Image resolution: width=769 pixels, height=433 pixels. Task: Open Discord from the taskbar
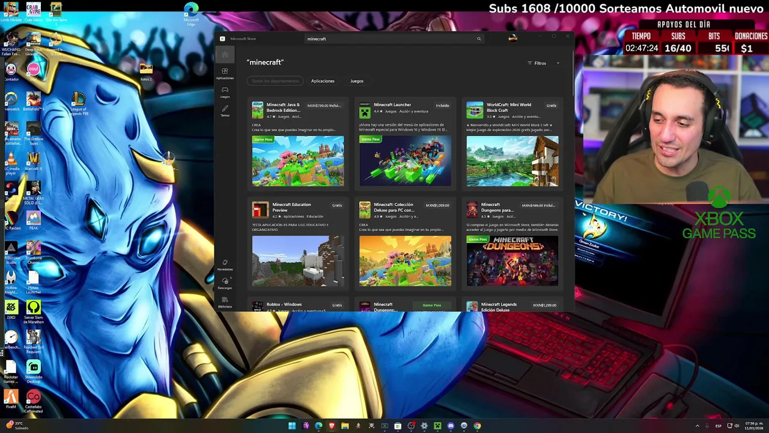[x=451, y=426]
